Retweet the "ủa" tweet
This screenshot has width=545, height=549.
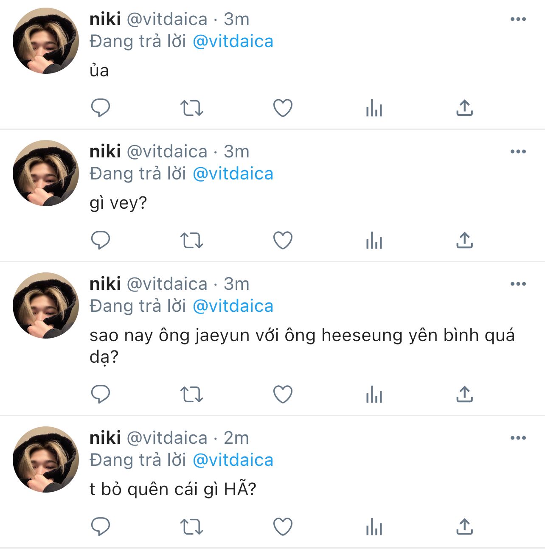(192, 108)
